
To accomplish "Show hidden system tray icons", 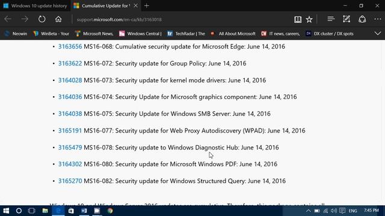I will click(x=309, y=211).
